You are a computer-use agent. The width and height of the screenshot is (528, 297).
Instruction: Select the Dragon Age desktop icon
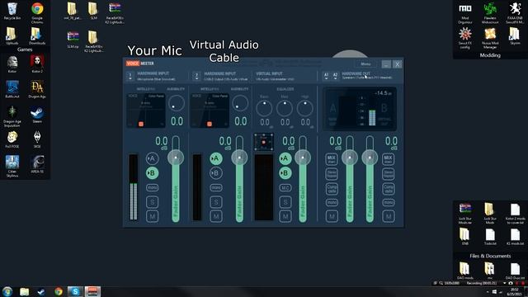tap(37, 89)
